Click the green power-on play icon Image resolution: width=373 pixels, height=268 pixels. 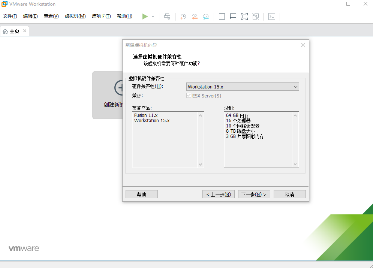click(145, 16)
